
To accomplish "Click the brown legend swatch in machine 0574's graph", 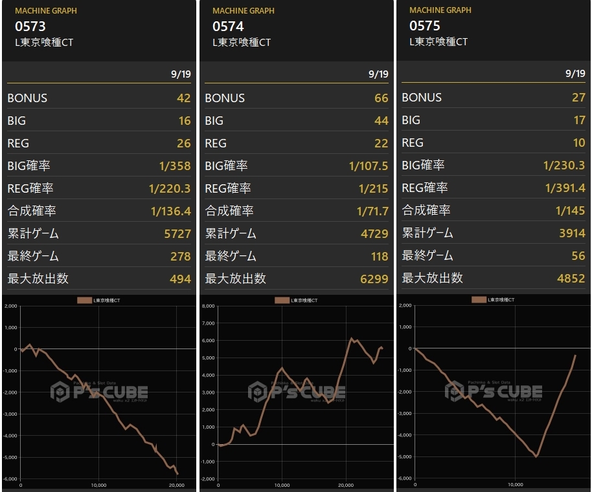I will click(x=282, y=300).
